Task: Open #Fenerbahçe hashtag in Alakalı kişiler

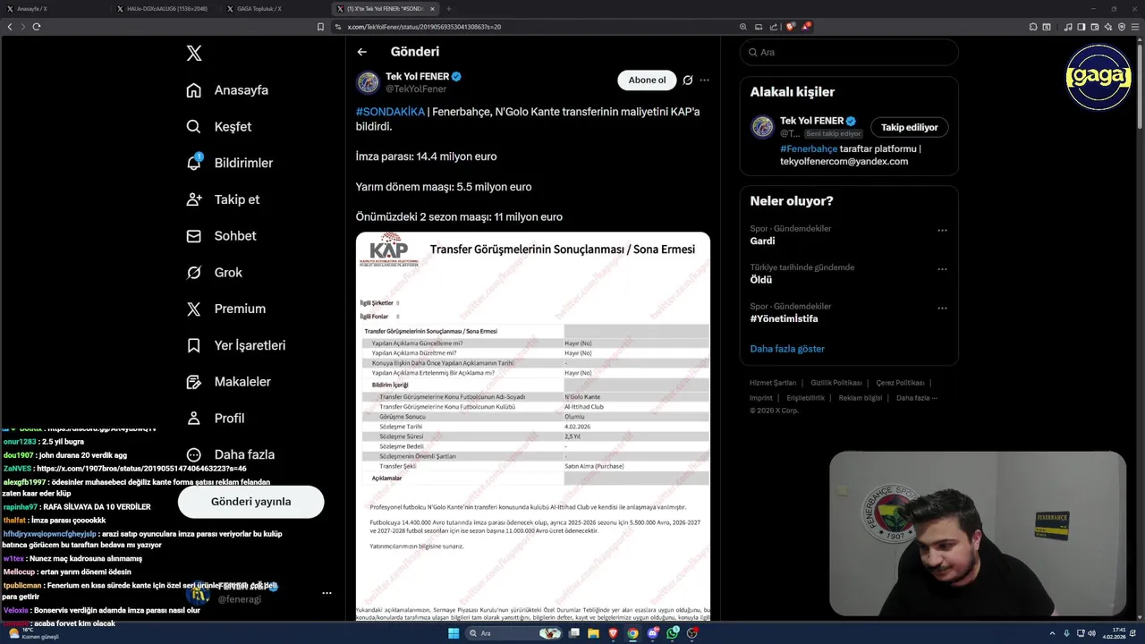Action: click(x=809, y=148)
